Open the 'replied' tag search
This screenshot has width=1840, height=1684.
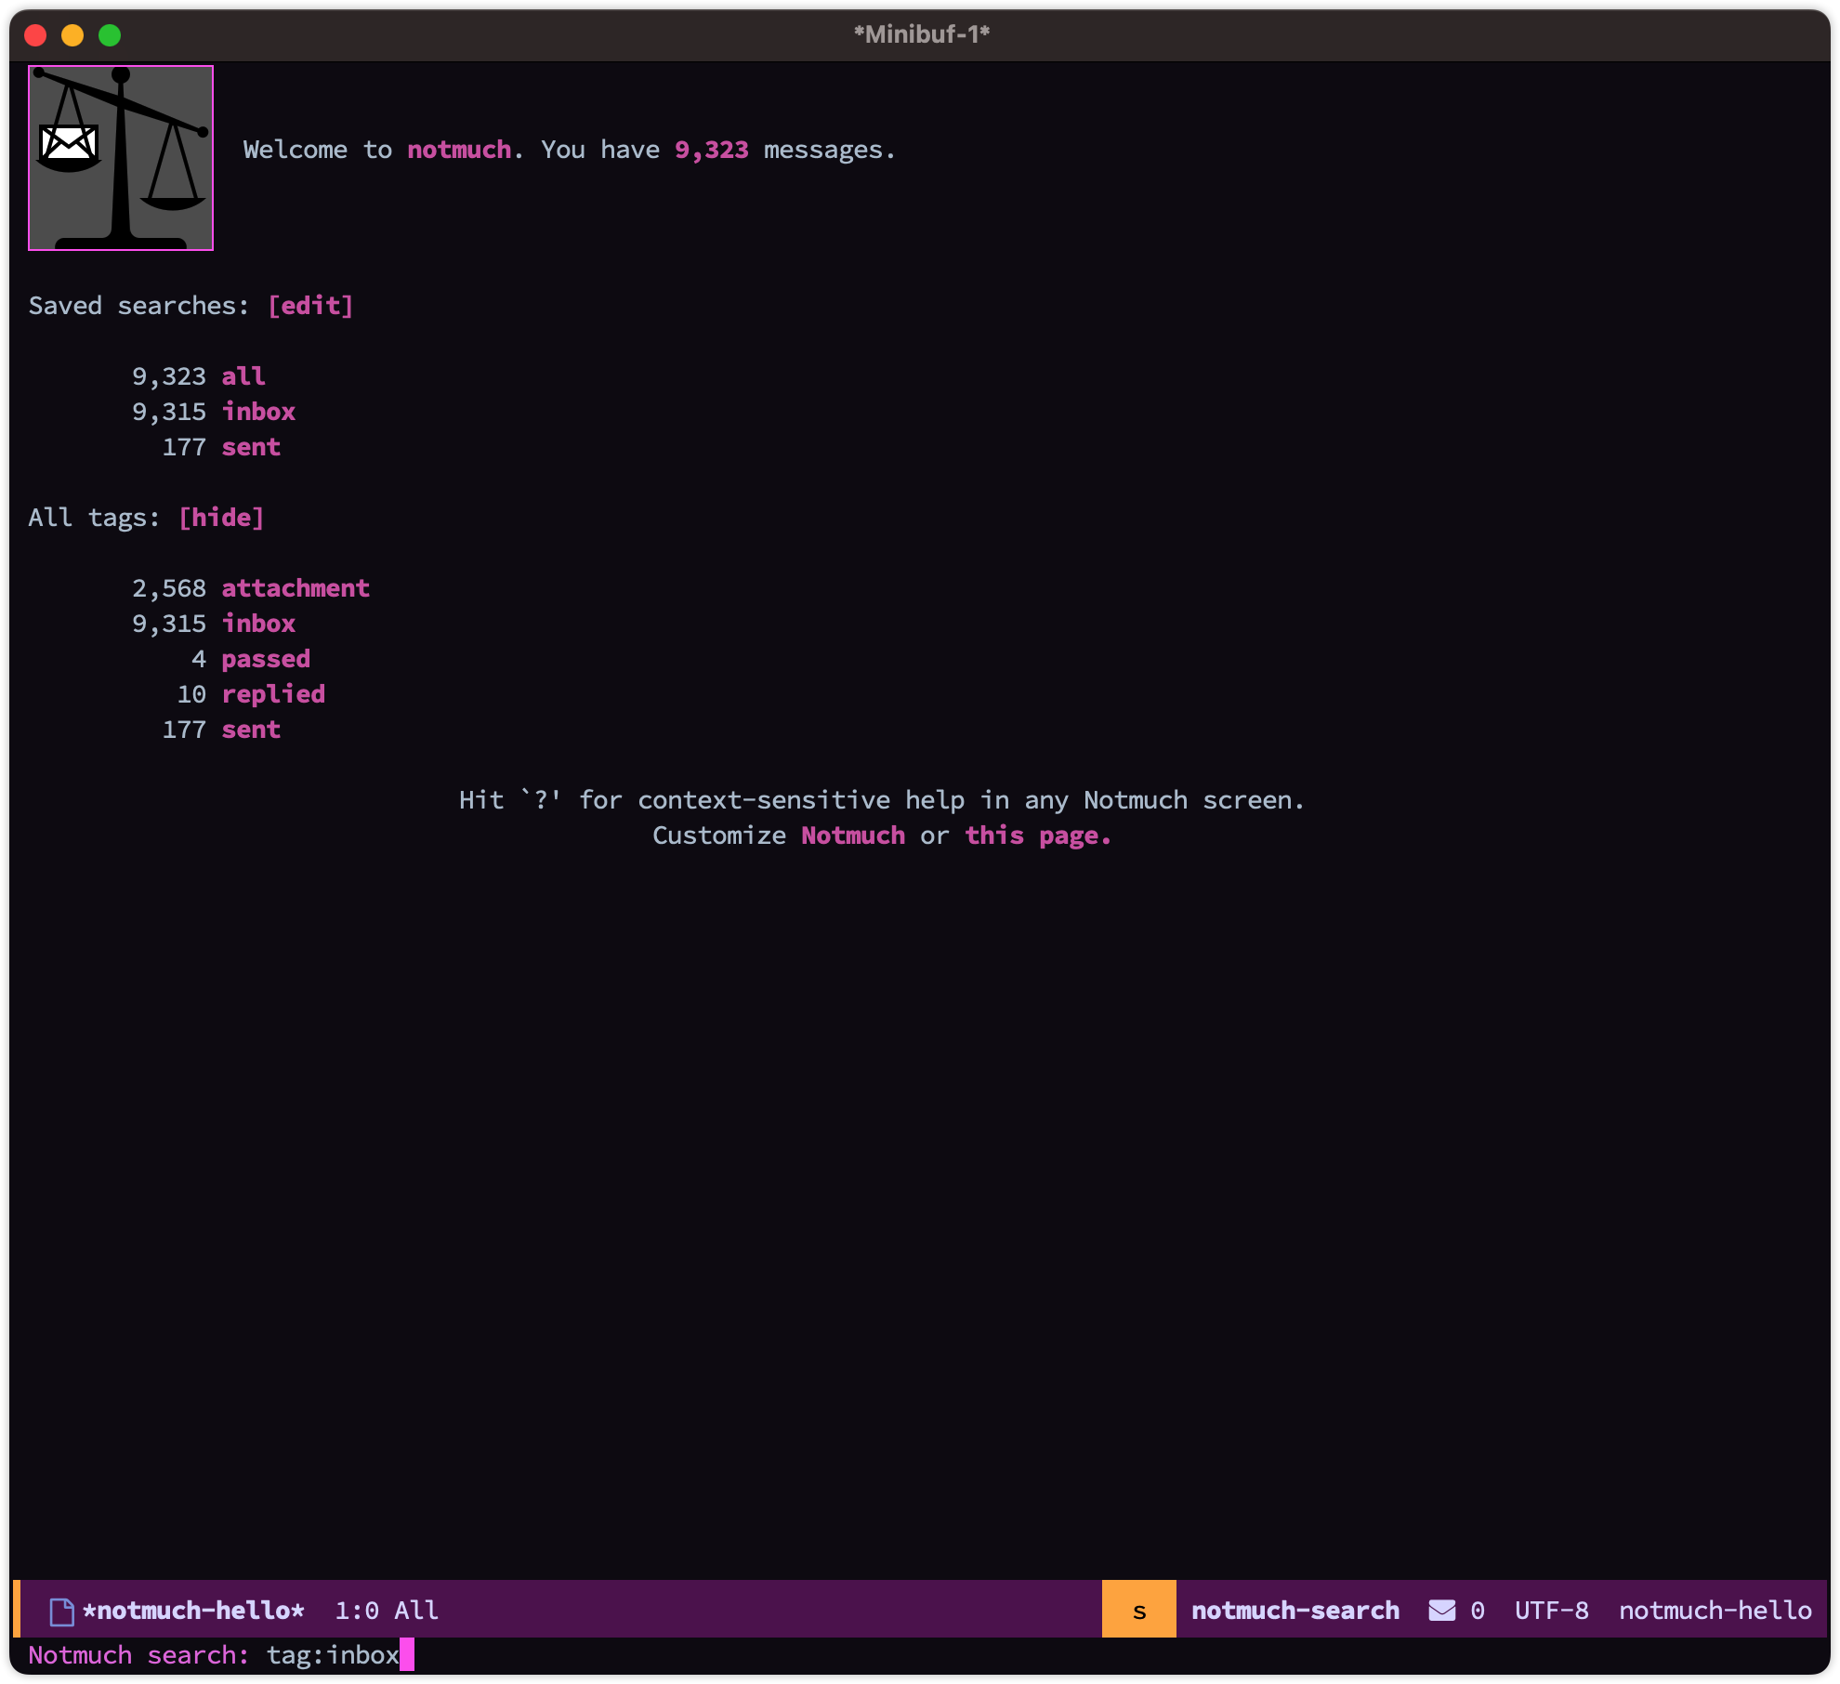tap(273, 694)
